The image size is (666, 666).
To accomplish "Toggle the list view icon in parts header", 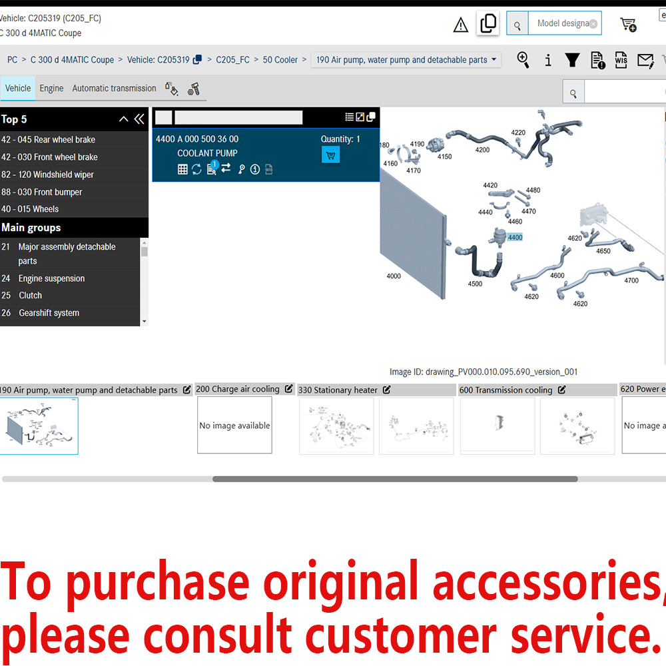I will (x=349, y=117).
